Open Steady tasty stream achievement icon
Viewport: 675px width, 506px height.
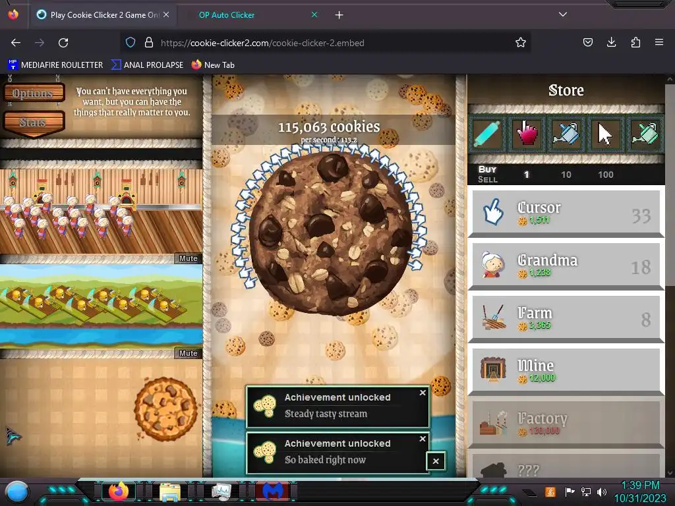[x=264, y=406]
